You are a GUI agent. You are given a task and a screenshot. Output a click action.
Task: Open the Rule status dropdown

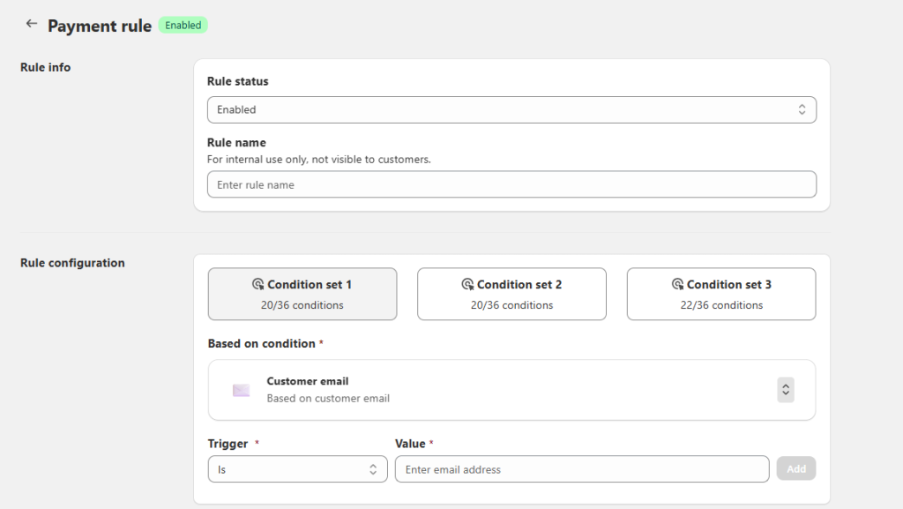(x=511, y=109)
